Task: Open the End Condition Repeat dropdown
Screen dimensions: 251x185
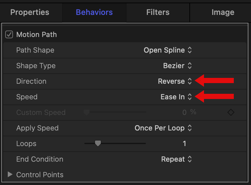Action: pyautogui.click(x=176, y=159)
